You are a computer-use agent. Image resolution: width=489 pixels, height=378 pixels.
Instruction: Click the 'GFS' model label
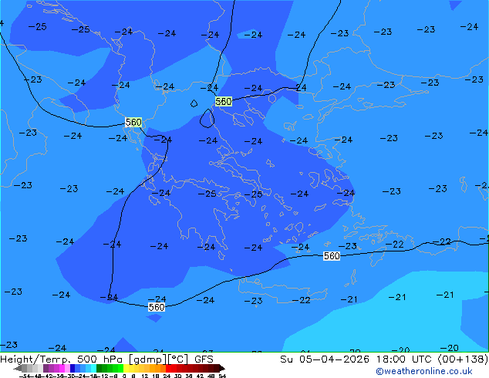tap(204, 359)
